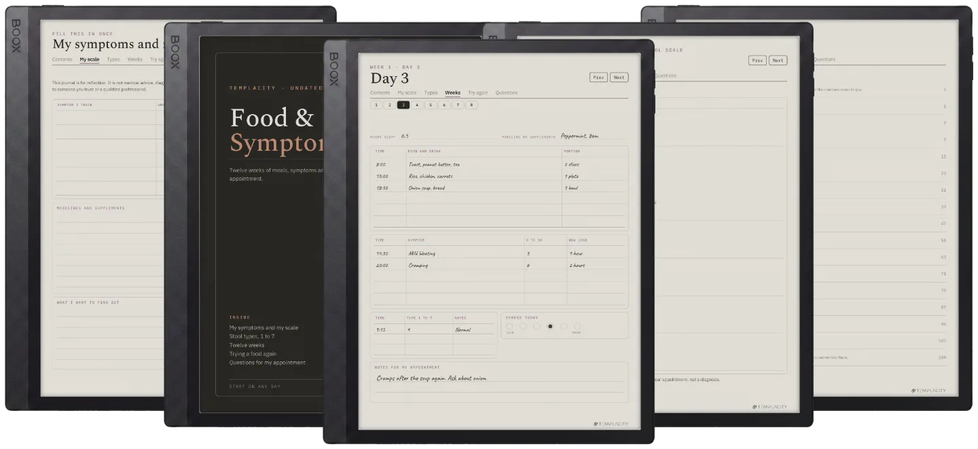Screen dimensions: 978x449
Task: Open the Questions tab on Day 3 page
Action: 506,93
